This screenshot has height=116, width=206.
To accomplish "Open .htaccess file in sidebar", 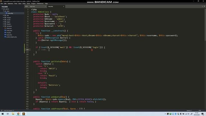I will (9, 28).
